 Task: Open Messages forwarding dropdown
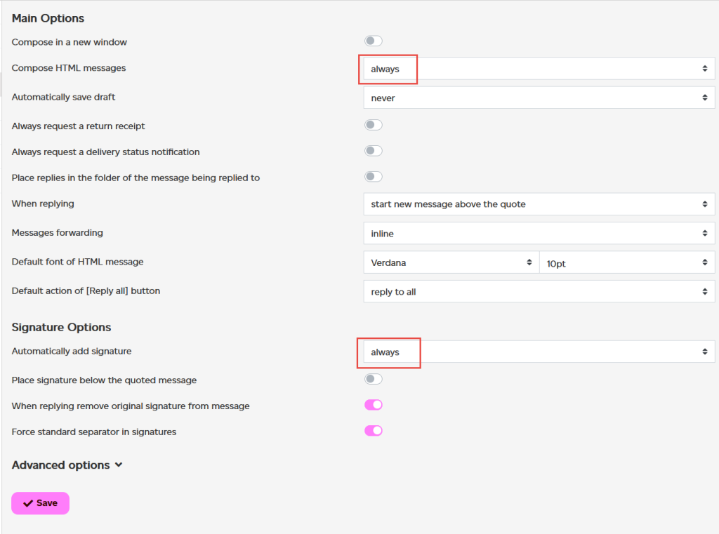pos(539,233)
